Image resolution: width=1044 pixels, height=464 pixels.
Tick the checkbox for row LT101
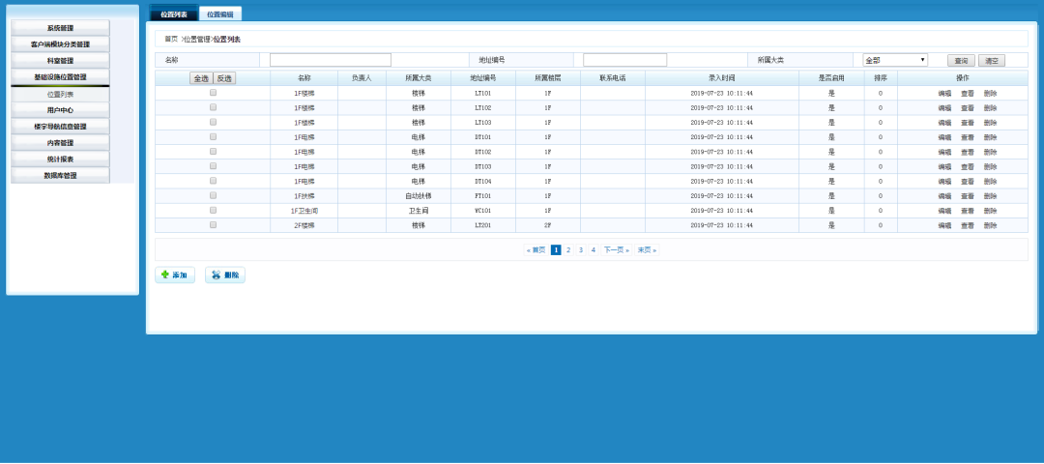coord(213,93)
